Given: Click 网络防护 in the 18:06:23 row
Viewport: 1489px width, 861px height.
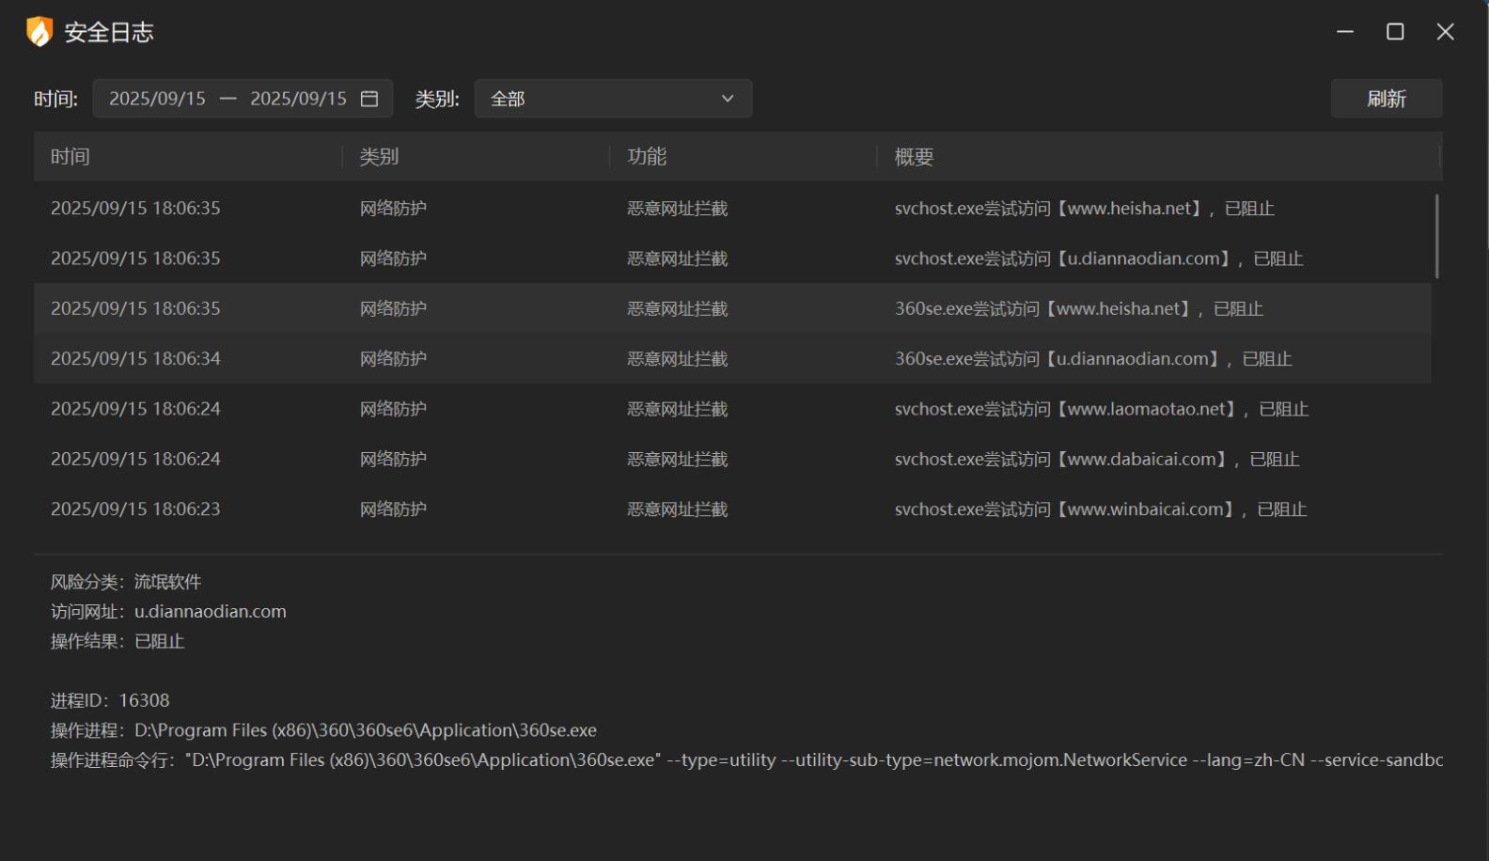Looking at the screenshot, I should coord(393,509).
